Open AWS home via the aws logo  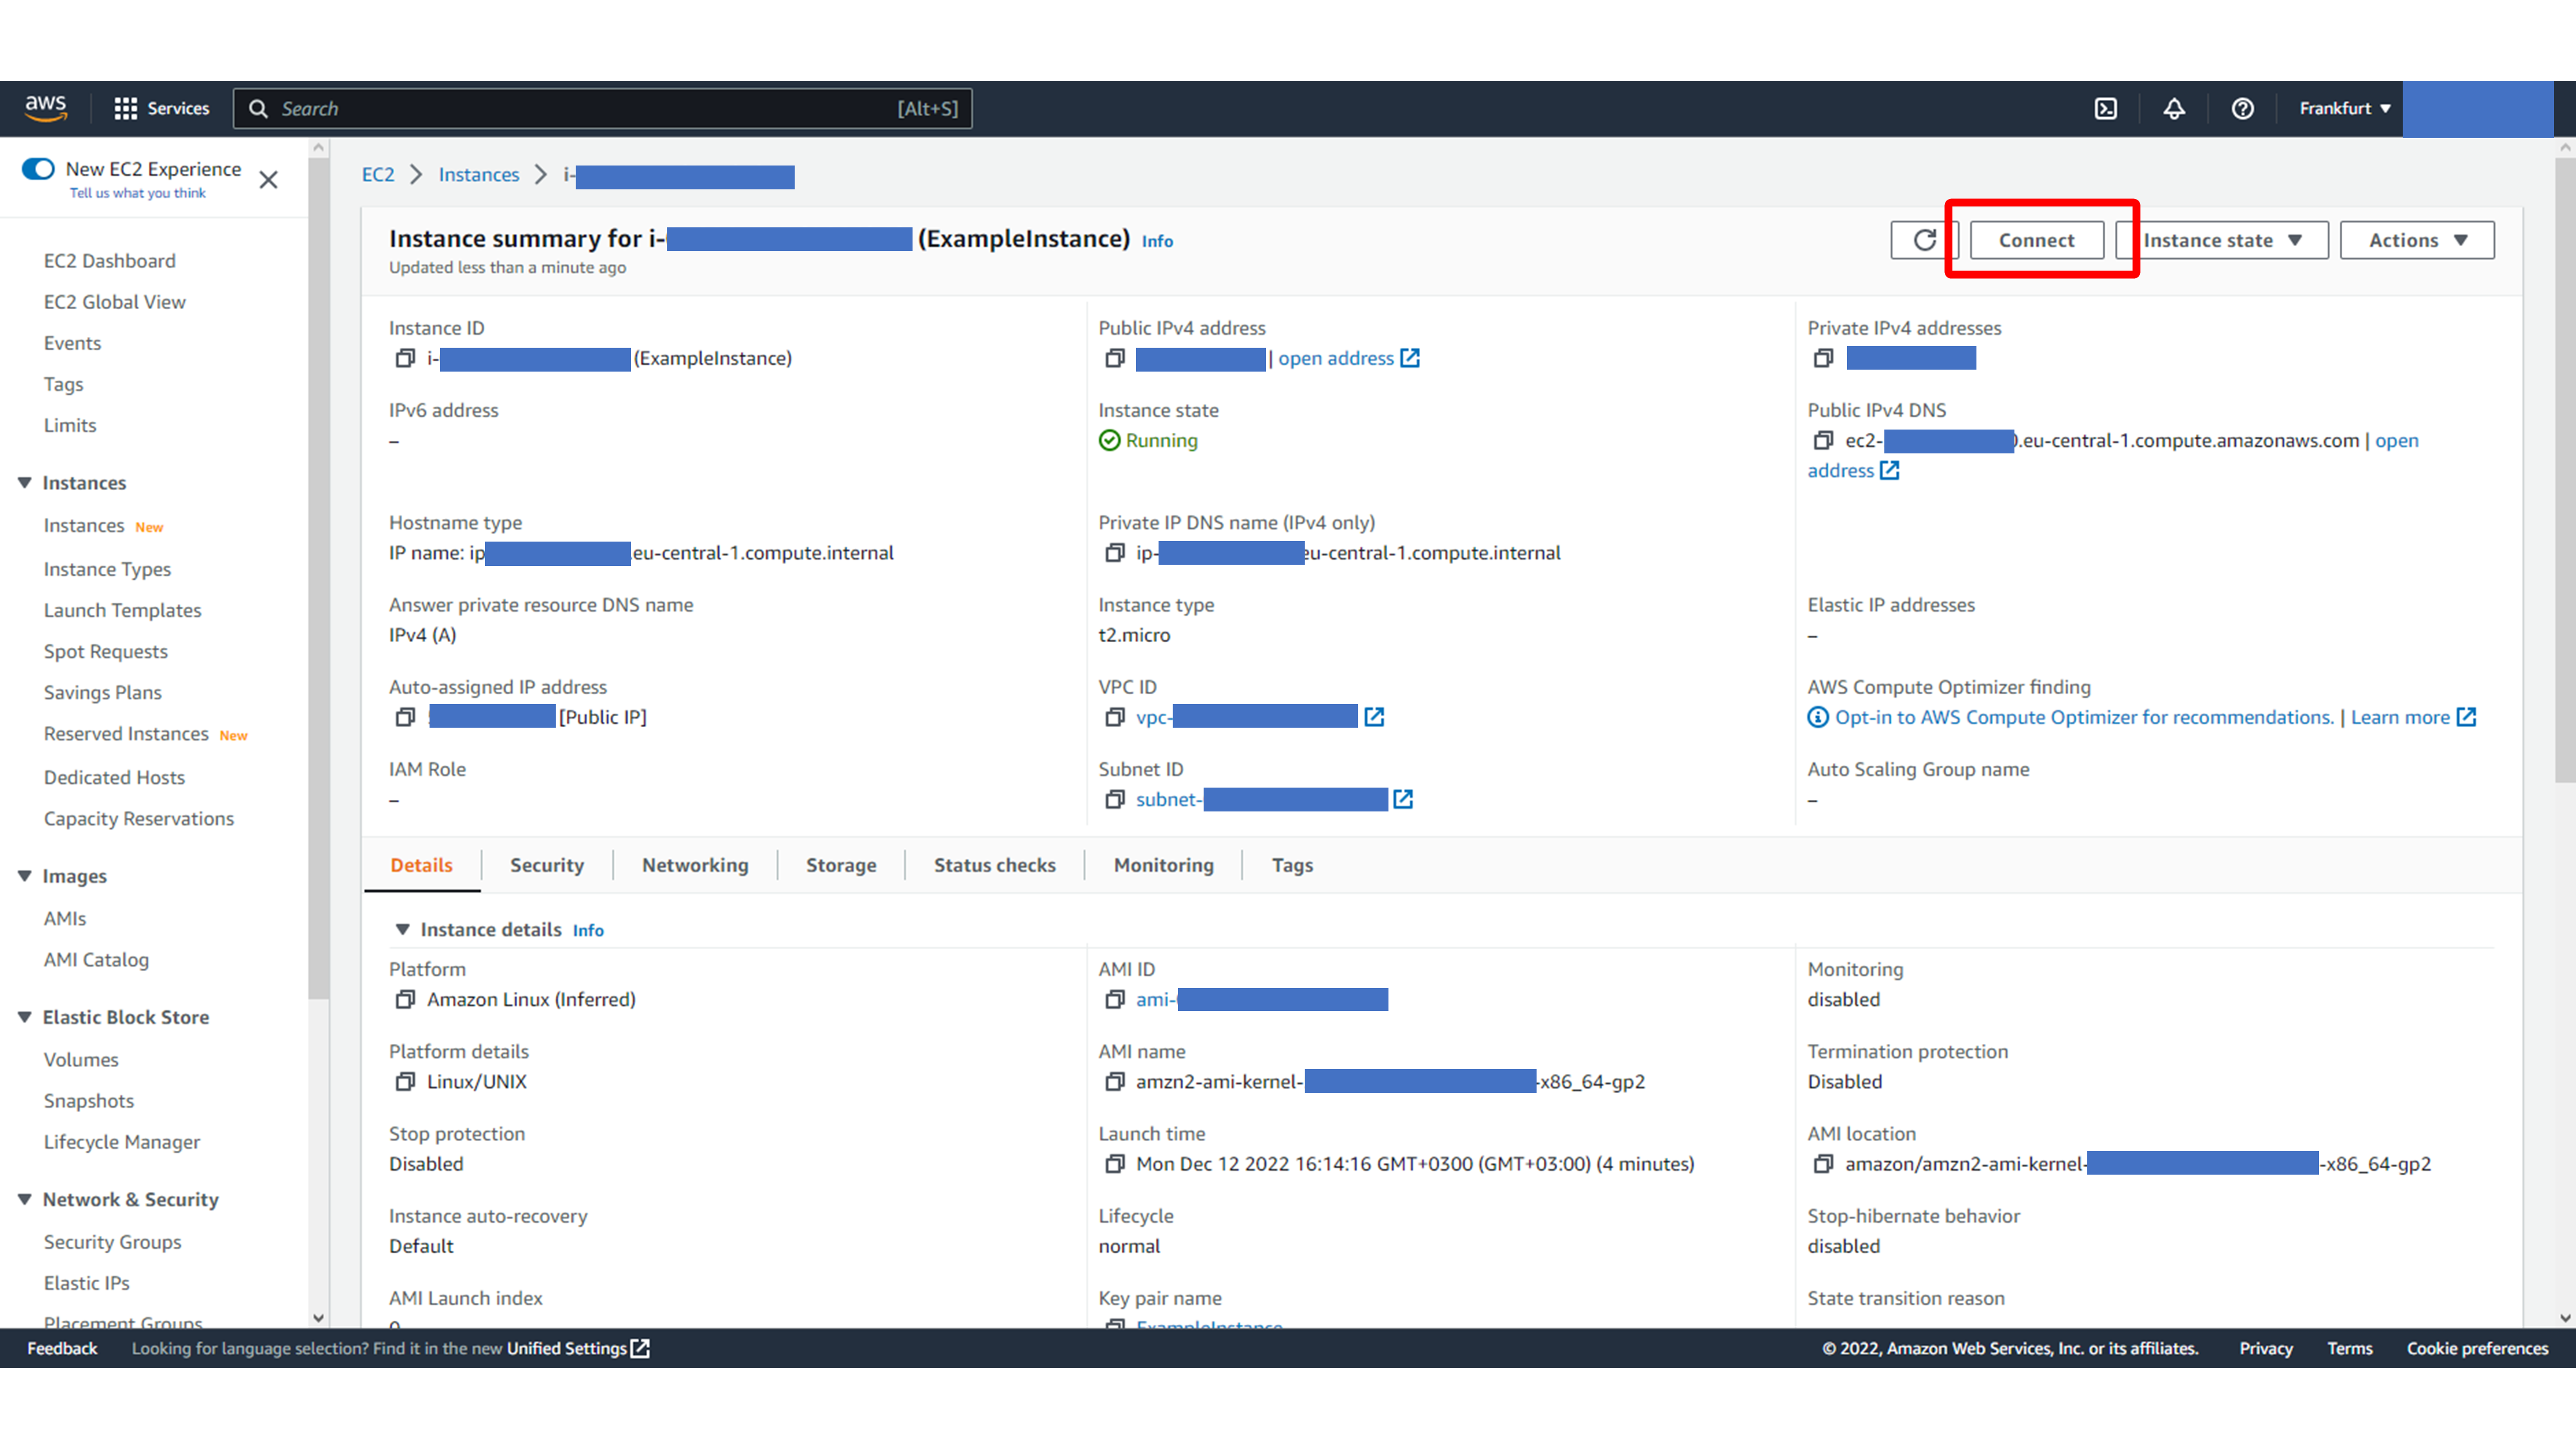click(x=46, y=108)
